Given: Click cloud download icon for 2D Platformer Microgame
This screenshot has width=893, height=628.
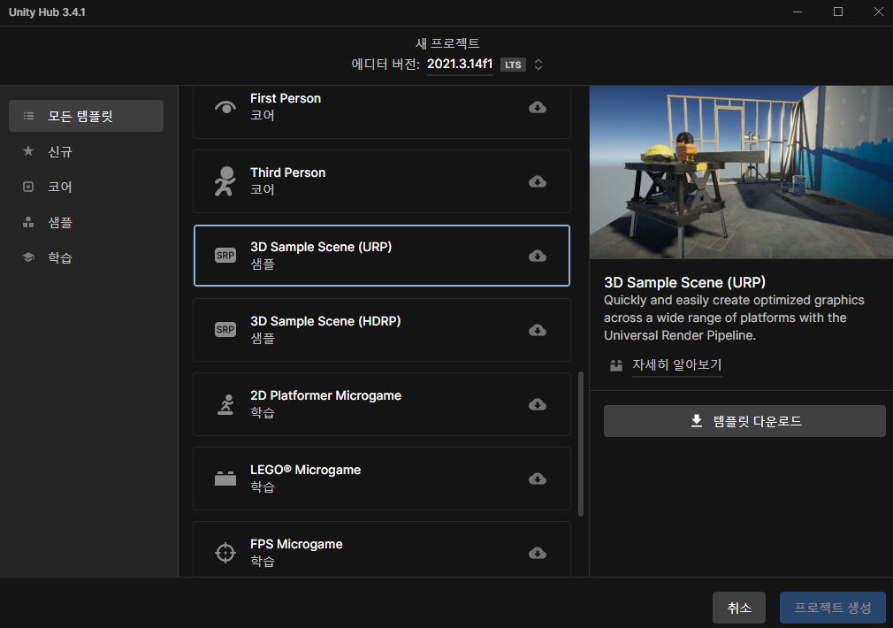Looking at the screenshot, I should (x=537, y=404).
